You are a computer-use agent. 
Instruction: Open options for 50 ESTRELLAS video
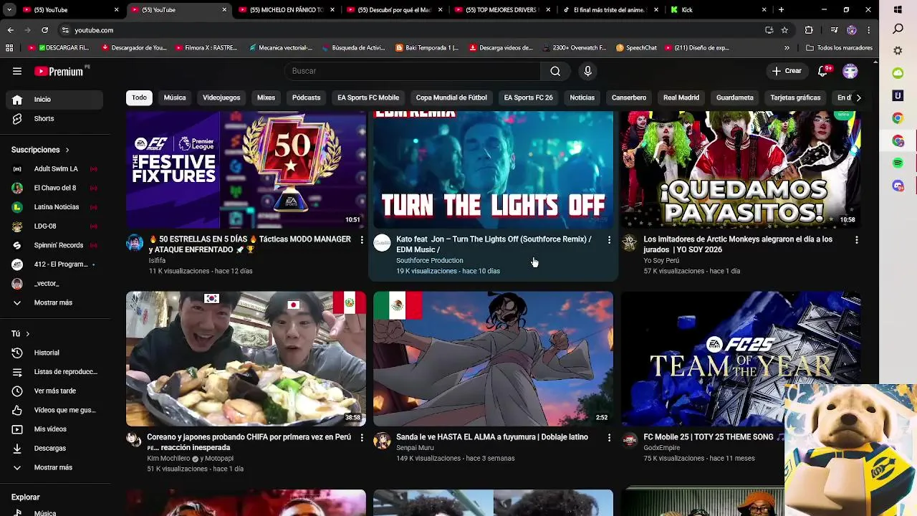click(x=362, y=240)
